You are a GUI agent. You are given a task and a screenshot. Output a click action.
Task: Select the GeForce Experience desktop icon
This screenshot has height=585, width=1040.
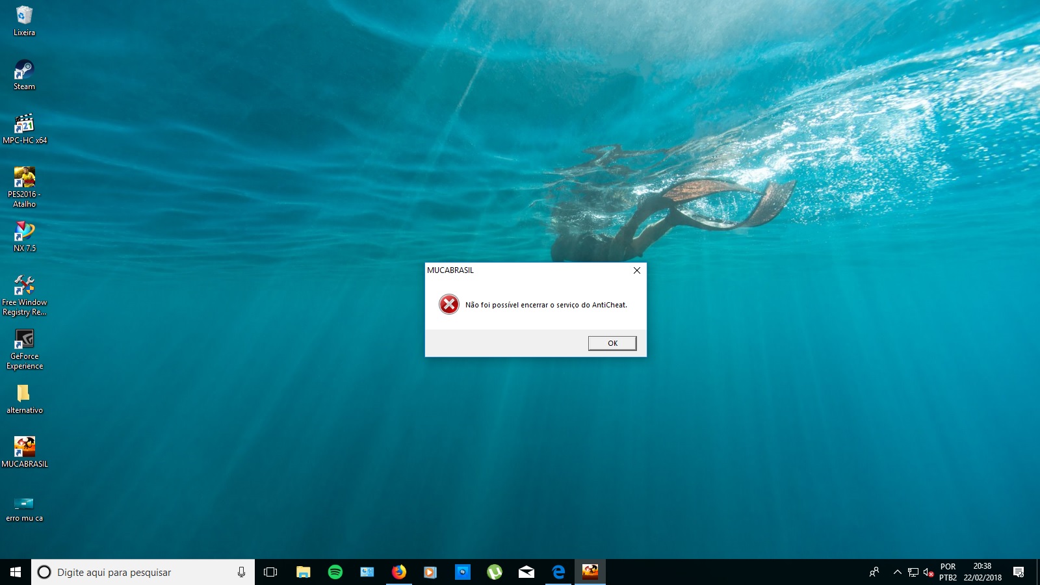click(24, 340)
